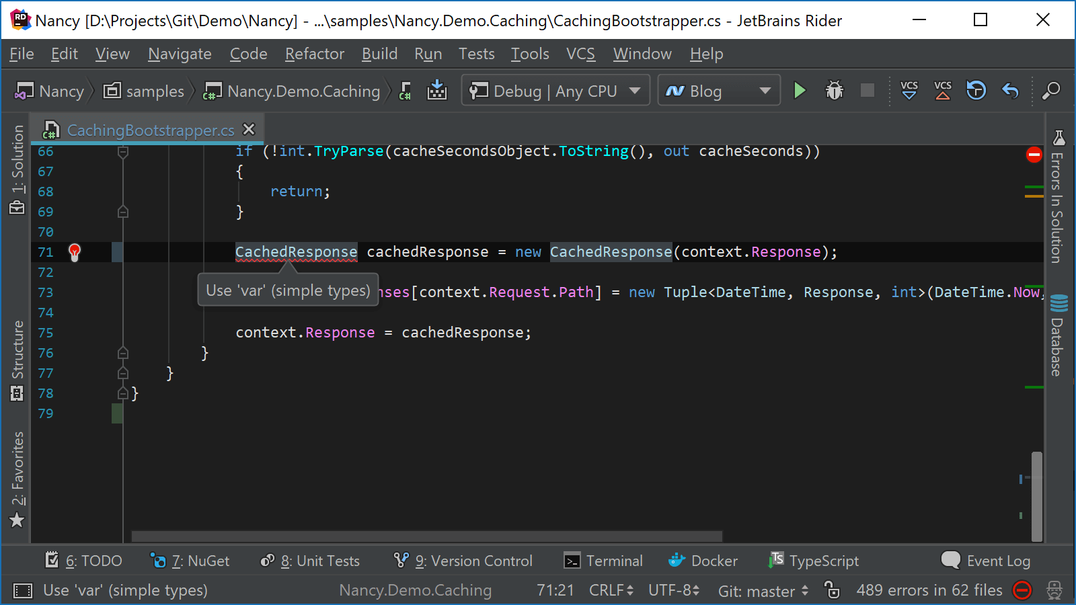Open the Blog run configuration dropdown

point(719,90)
